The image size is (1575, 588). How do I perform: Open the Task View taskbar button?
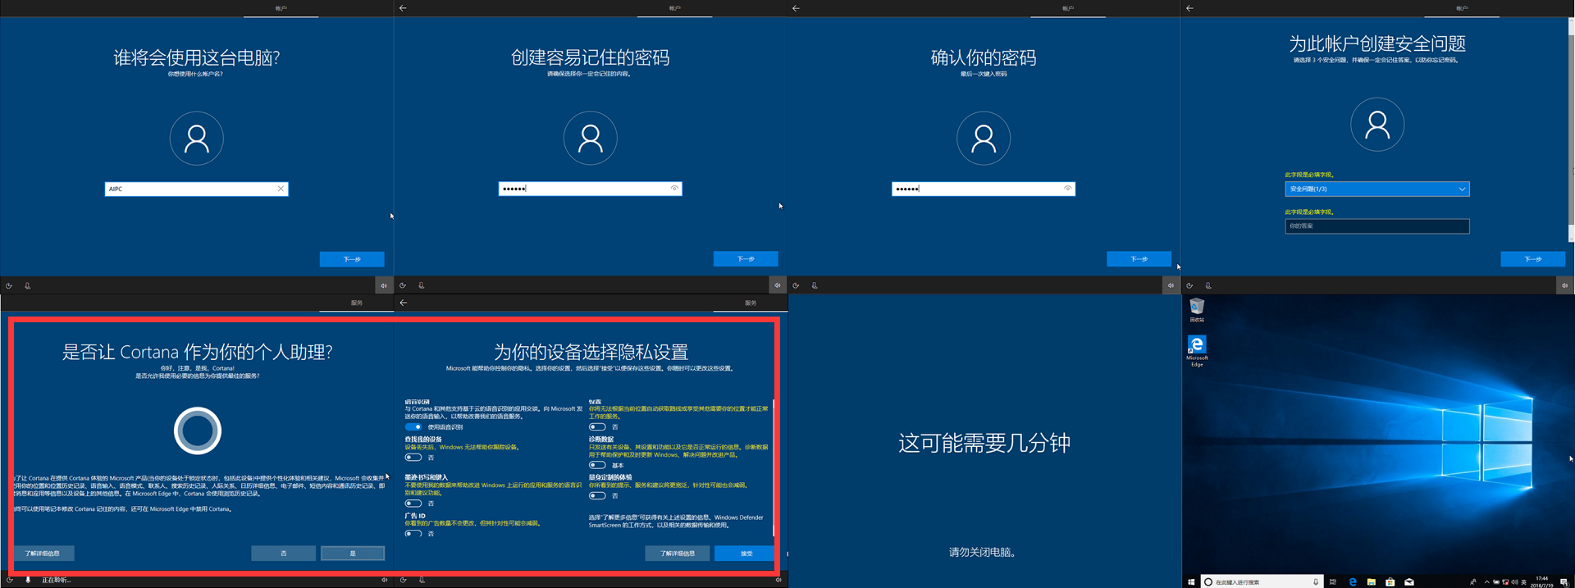1333,581
